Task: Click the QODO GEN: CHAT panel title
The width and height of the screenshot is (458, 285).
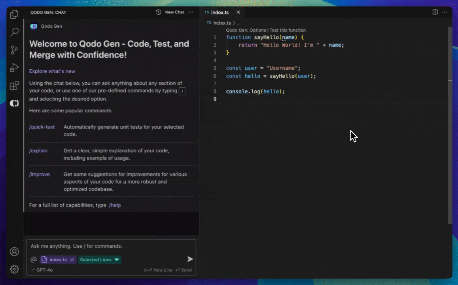Action: 48,12
